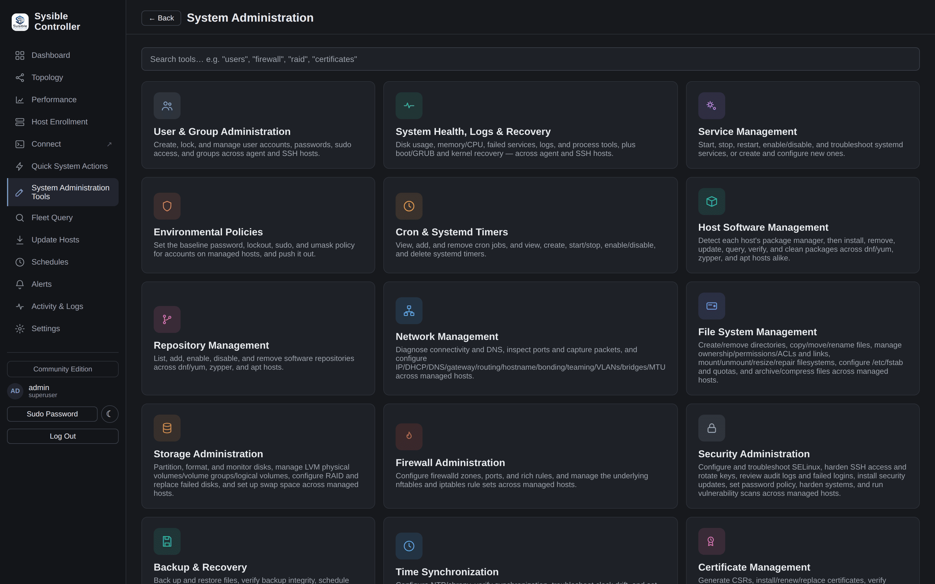Open System Health, Logs & Recovery heading
This screenshot has height=584, width=935.
[473, 132]
